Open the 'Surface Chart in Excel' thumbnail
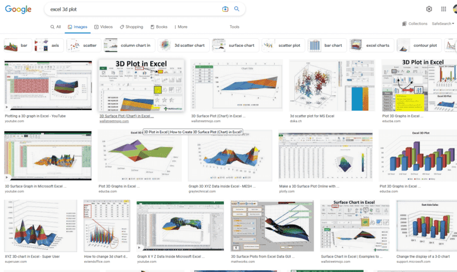The image size is (457, 272). [x=354, y=226]
